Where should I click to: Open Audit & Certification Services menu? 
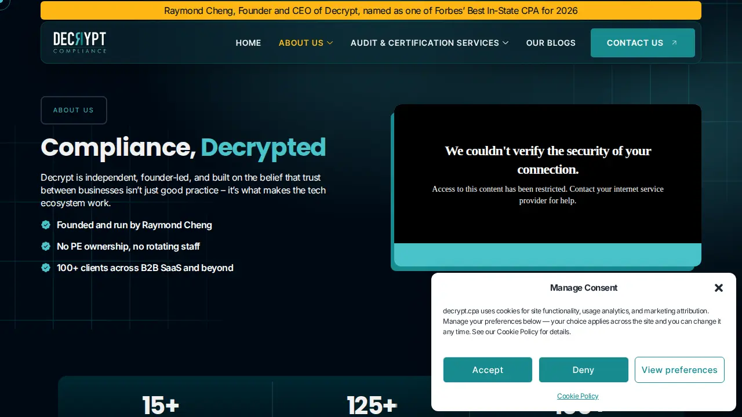pos(425,43)
